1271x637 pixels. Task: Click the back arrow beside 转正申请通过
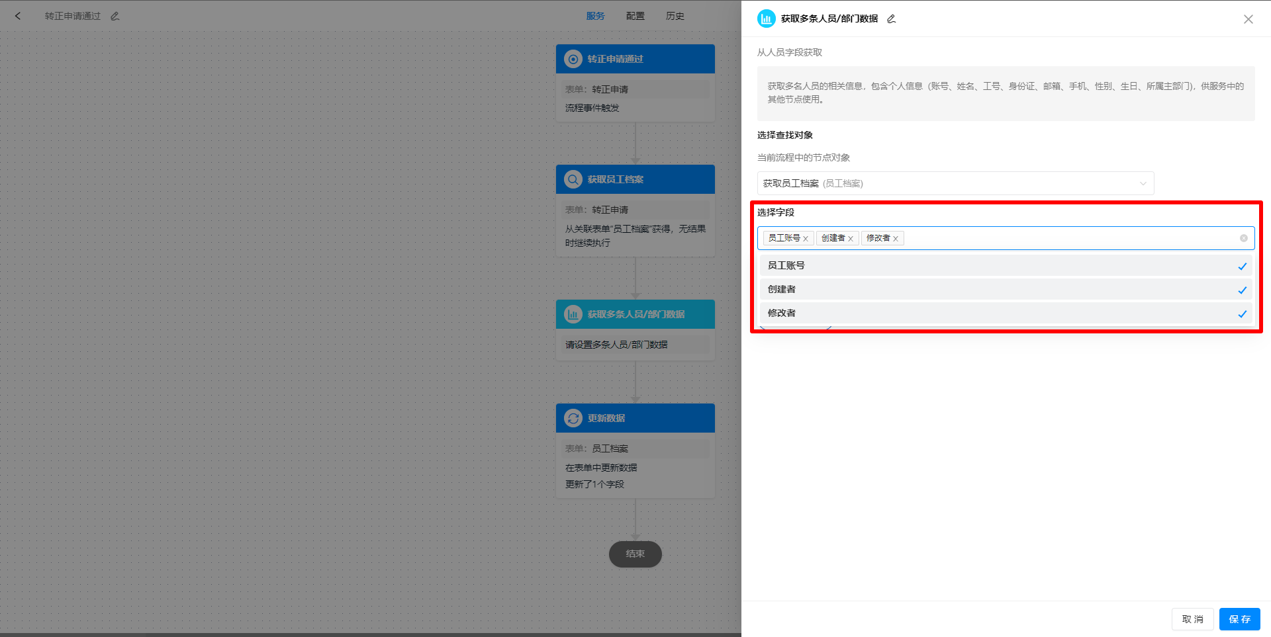pyautogui.click(x=18, y=15)
